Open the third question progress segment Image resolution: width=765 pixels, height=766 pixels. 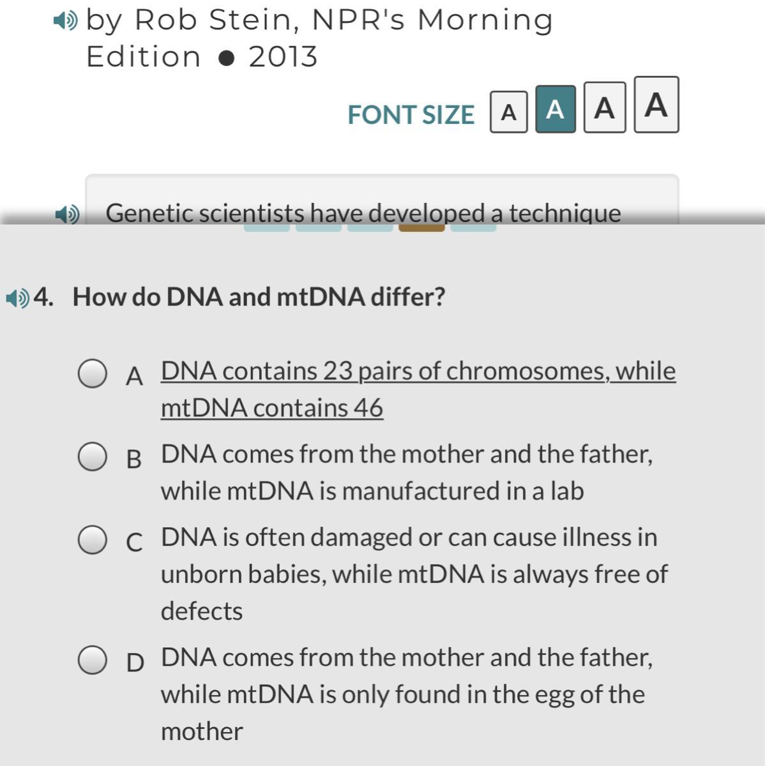(x=370, y=227)
